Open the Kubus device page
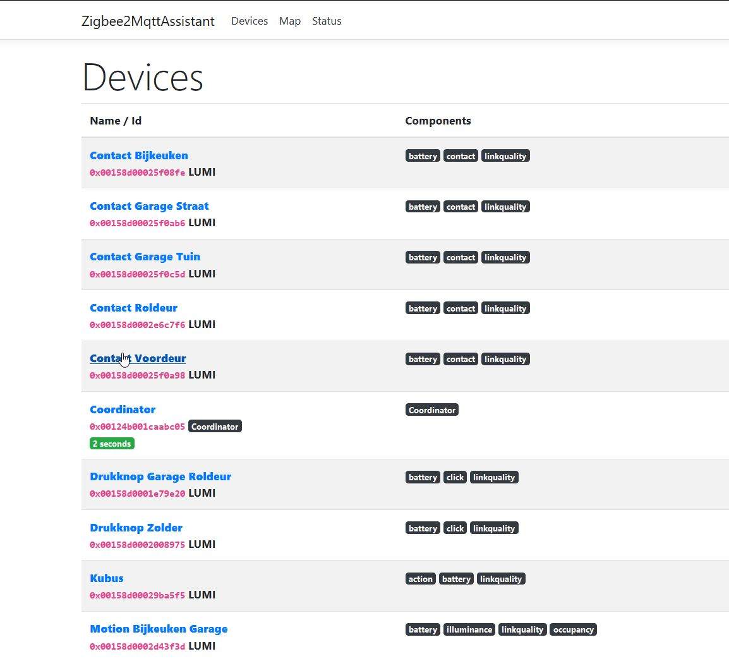This screenshot has width=729, height=661. (106, 578)
